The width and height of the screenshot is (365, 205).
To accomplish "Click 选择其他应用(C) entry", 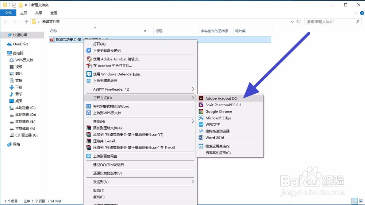I will [x=230, y=153].
